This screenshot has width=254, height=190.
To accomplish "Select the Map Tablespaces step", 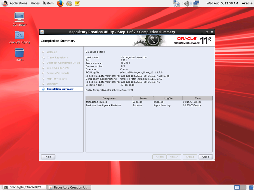I will coord(57,79).
